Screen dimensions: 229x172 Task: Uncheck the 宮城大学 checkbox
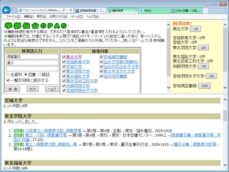tap(64, 67)
